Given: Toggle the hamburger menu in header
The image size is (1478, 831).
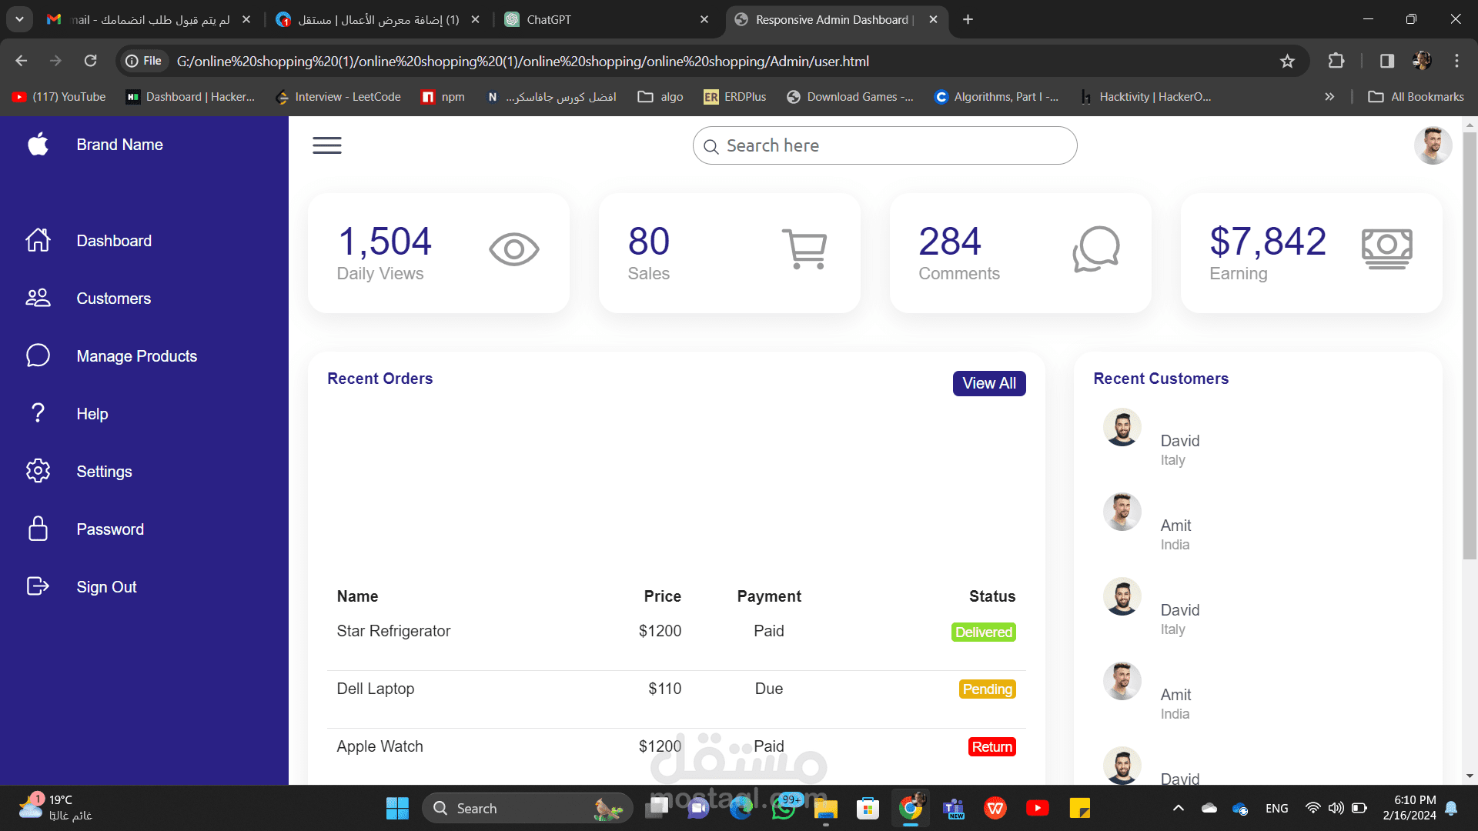Looking at the screenshot, I should pyautogui.click(x=326, y=145).
